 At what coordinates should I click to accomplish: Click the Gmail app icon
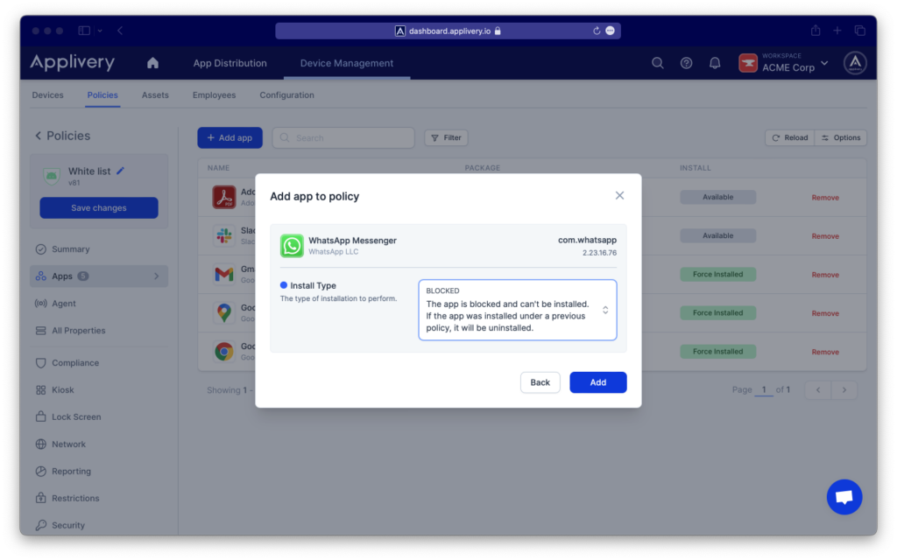click(224, 274)
